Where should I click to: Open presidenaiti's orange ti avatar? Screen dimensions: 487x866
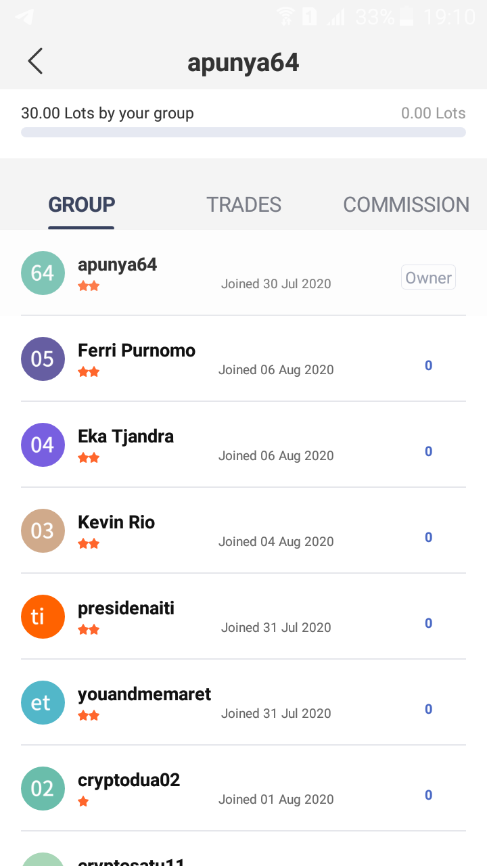tap(43, 616)
